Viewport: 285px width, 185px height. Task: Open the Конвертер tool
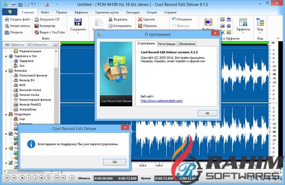point(45,26)
